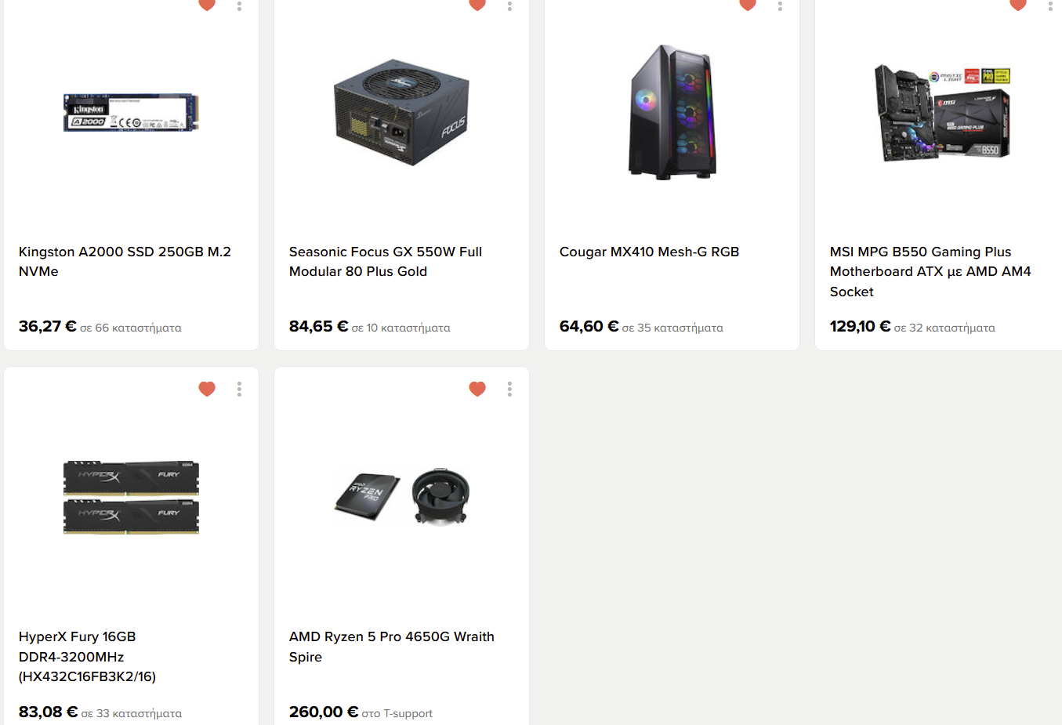1062x725 pixels.
Task: Click the AMD Ryzen processor and cooler image
Action: pos(401,497)
